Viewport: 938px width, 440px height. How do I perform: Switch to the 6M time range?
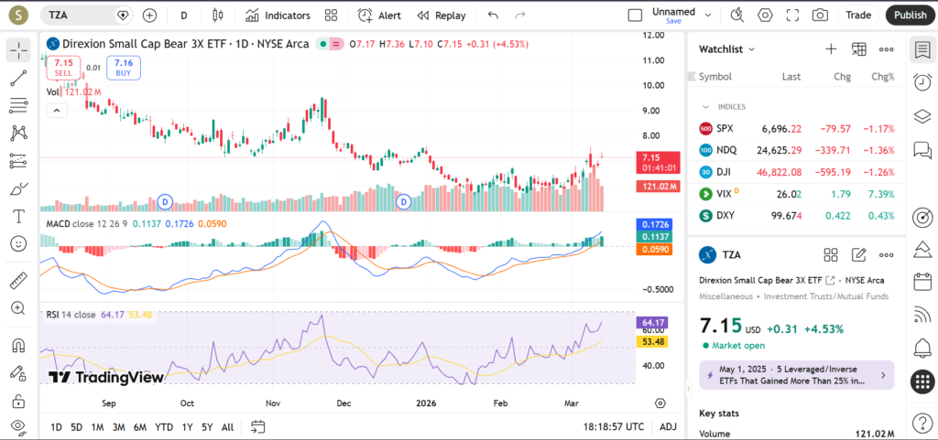click(139, 427)
